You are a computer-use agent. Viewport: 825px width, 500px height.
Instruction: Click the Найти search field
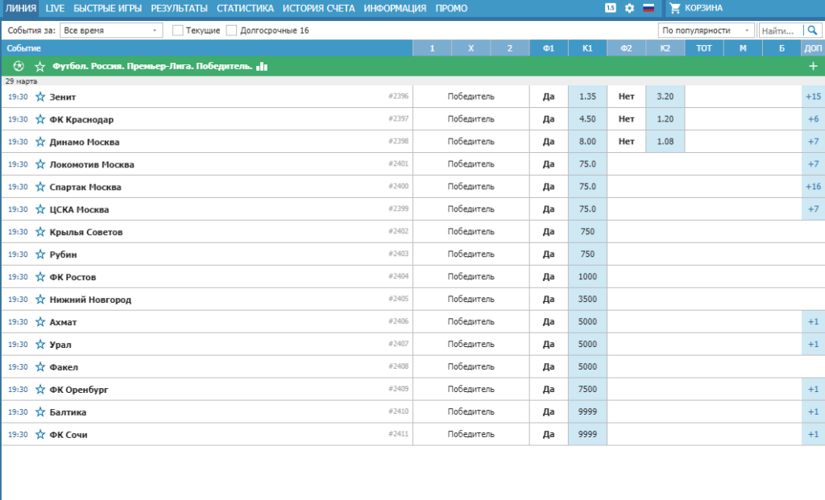click(781, 31)
